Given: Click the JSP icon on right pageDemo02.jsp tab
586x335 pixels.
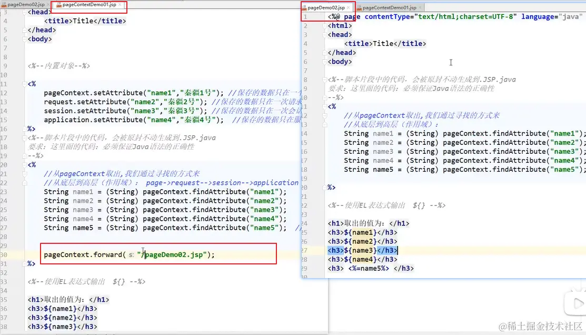Looking at the screenshot, I should click(305, 7).
